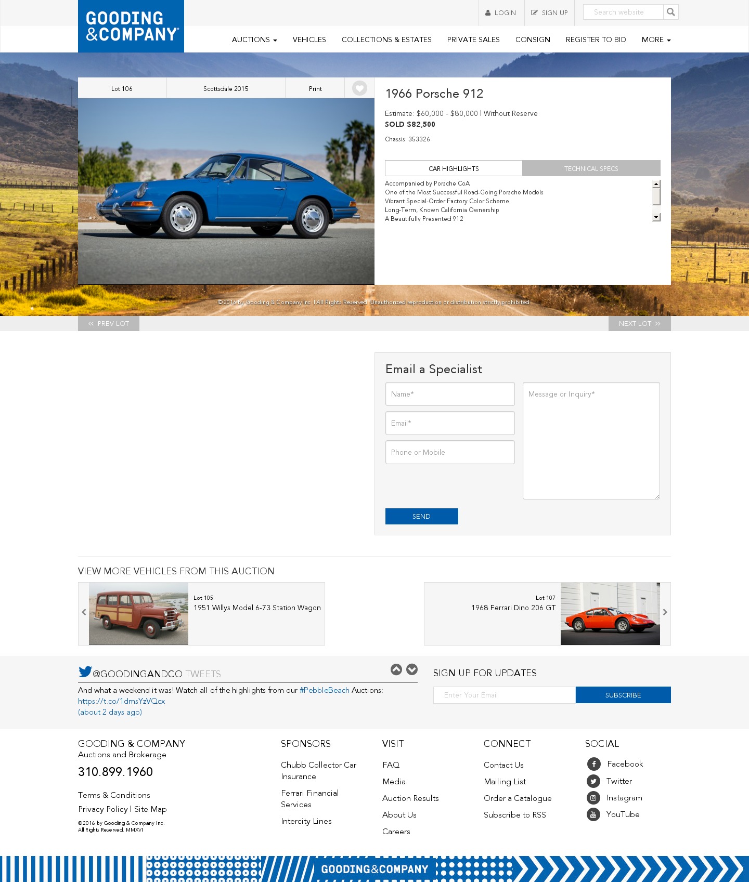This screenshot has width=749, height=882.
Task: Click the Gooding & Company logo
Action: 131,26
